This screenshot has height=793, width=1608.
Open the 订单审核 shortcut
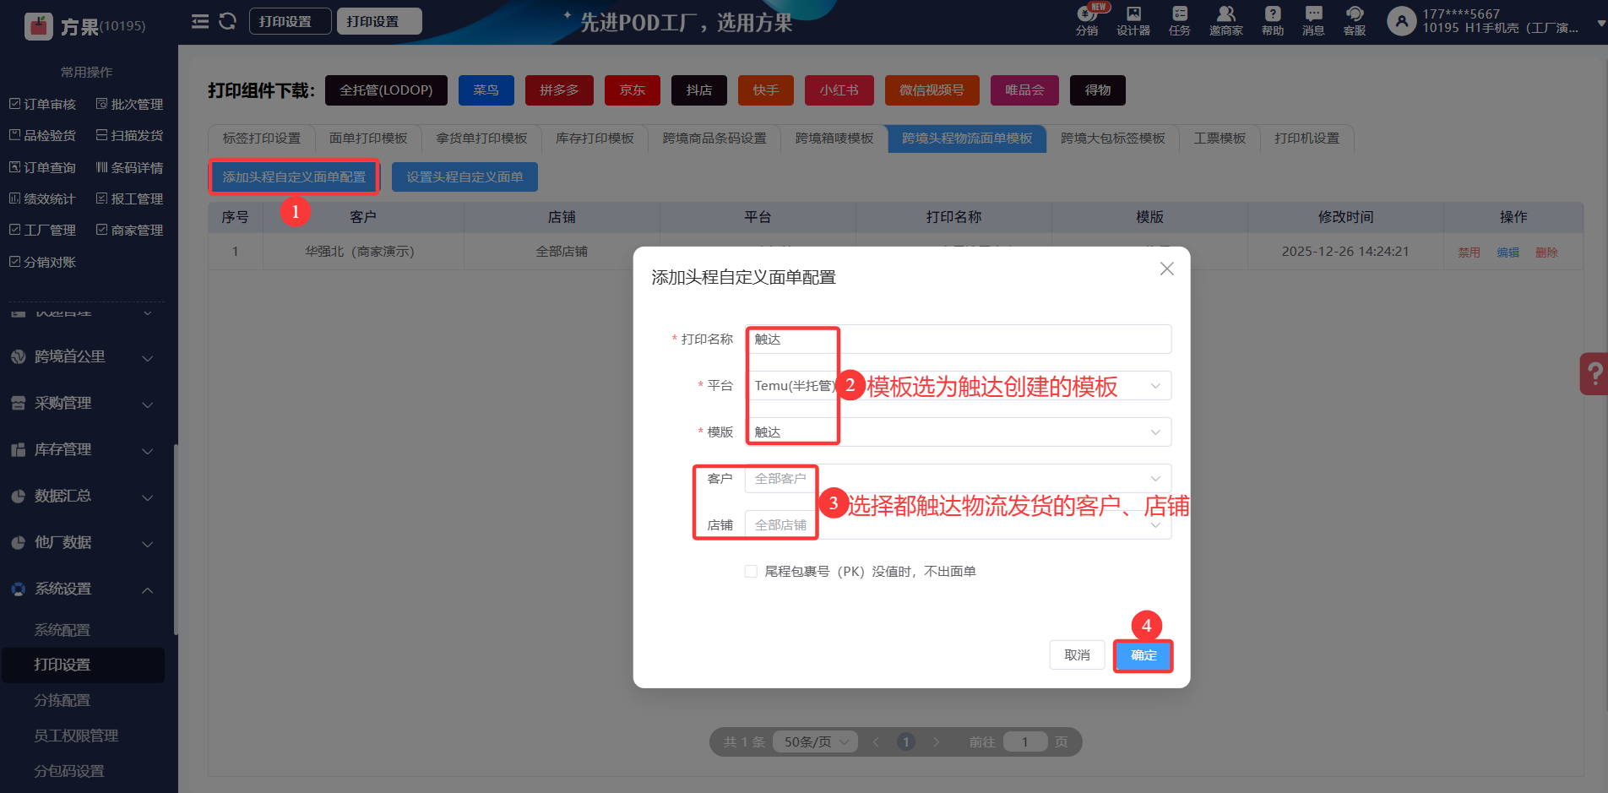click(43, 104)
